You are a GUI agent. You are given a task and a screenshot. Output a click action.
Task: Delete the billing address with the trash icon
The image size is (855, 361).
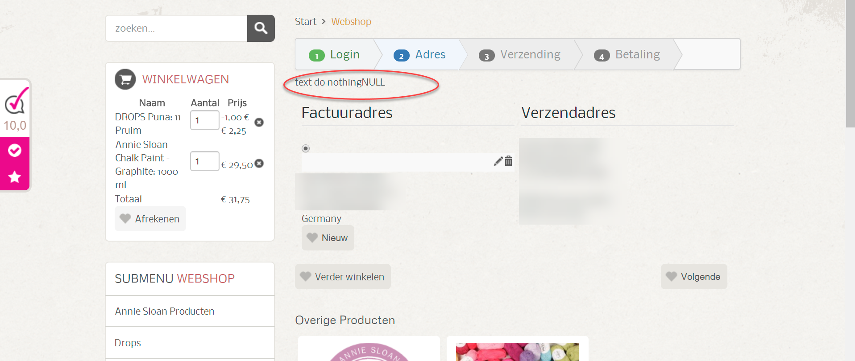click(508, 161)
